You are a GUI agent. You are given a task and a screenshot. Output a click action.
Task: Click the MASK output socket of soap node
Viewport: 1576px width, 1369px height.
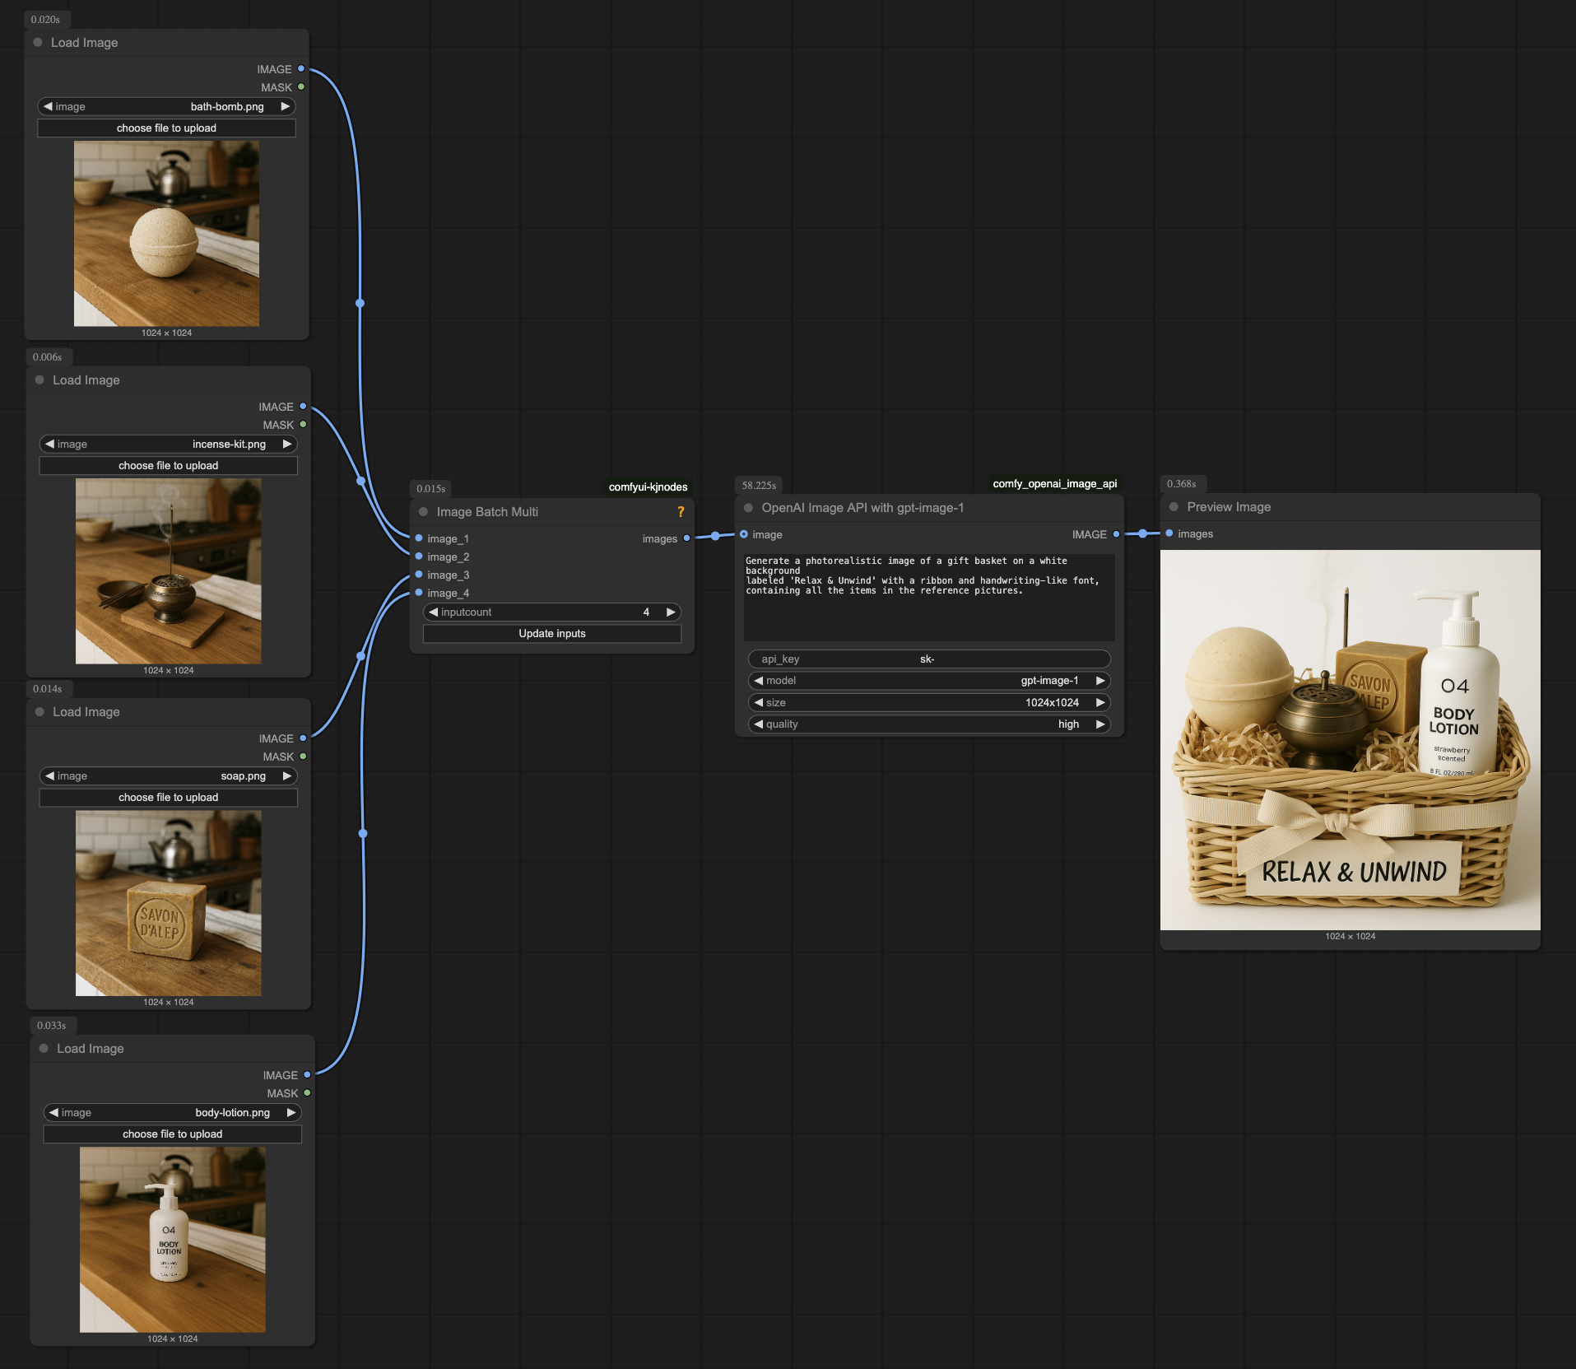tap(303, 756)
